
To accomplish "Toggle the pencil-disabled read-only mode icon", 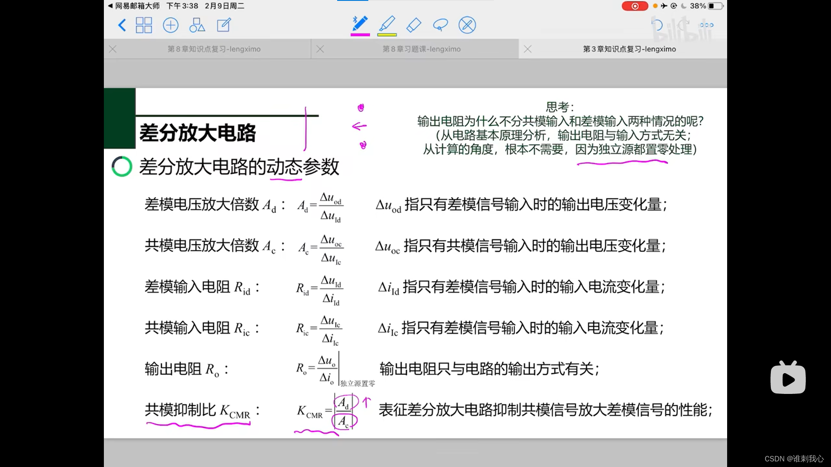I will [467, 25].
